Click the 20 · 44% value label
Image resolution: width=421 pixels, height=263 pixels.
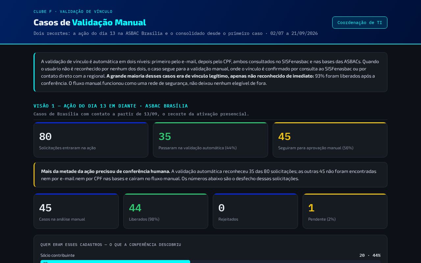point(370,255)
